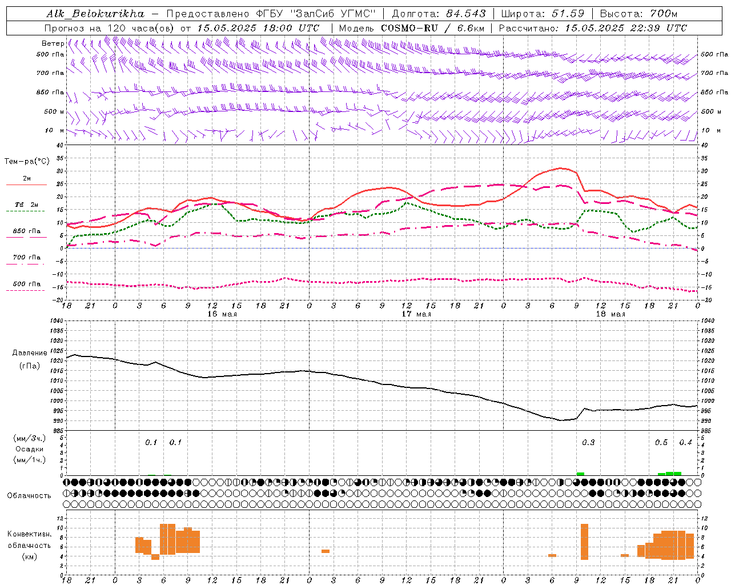Click the 0.4 precipitation amount value
Viewport: 731px width, 585px height.
pyautogui.click(x=685, y=443)
